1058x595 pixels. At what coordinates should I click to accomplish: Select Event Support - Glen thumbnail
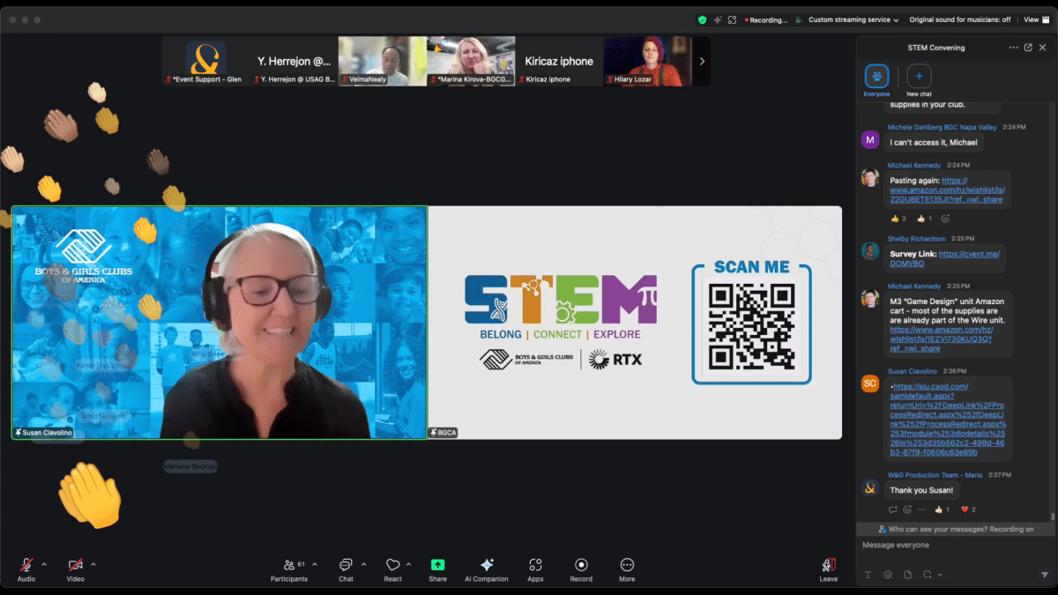(x=205, y=61)
